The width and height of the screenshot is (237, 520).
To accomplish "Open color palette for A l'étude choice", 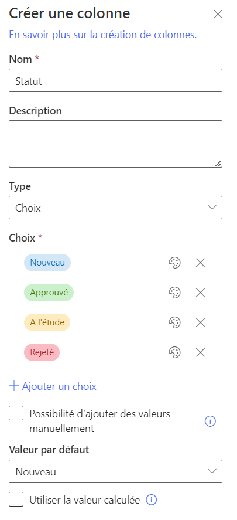I will tap(174, 322).
